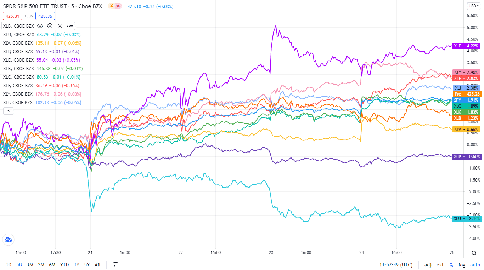Select the YTD time range
Screen dimensions: 484x270
click(x=64, y=265)
